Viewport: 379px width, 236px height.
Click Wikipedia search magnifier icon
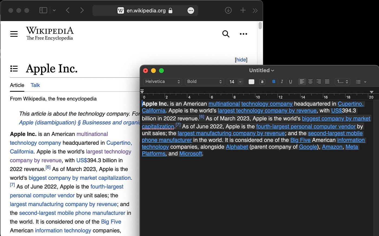coord(226,34)
